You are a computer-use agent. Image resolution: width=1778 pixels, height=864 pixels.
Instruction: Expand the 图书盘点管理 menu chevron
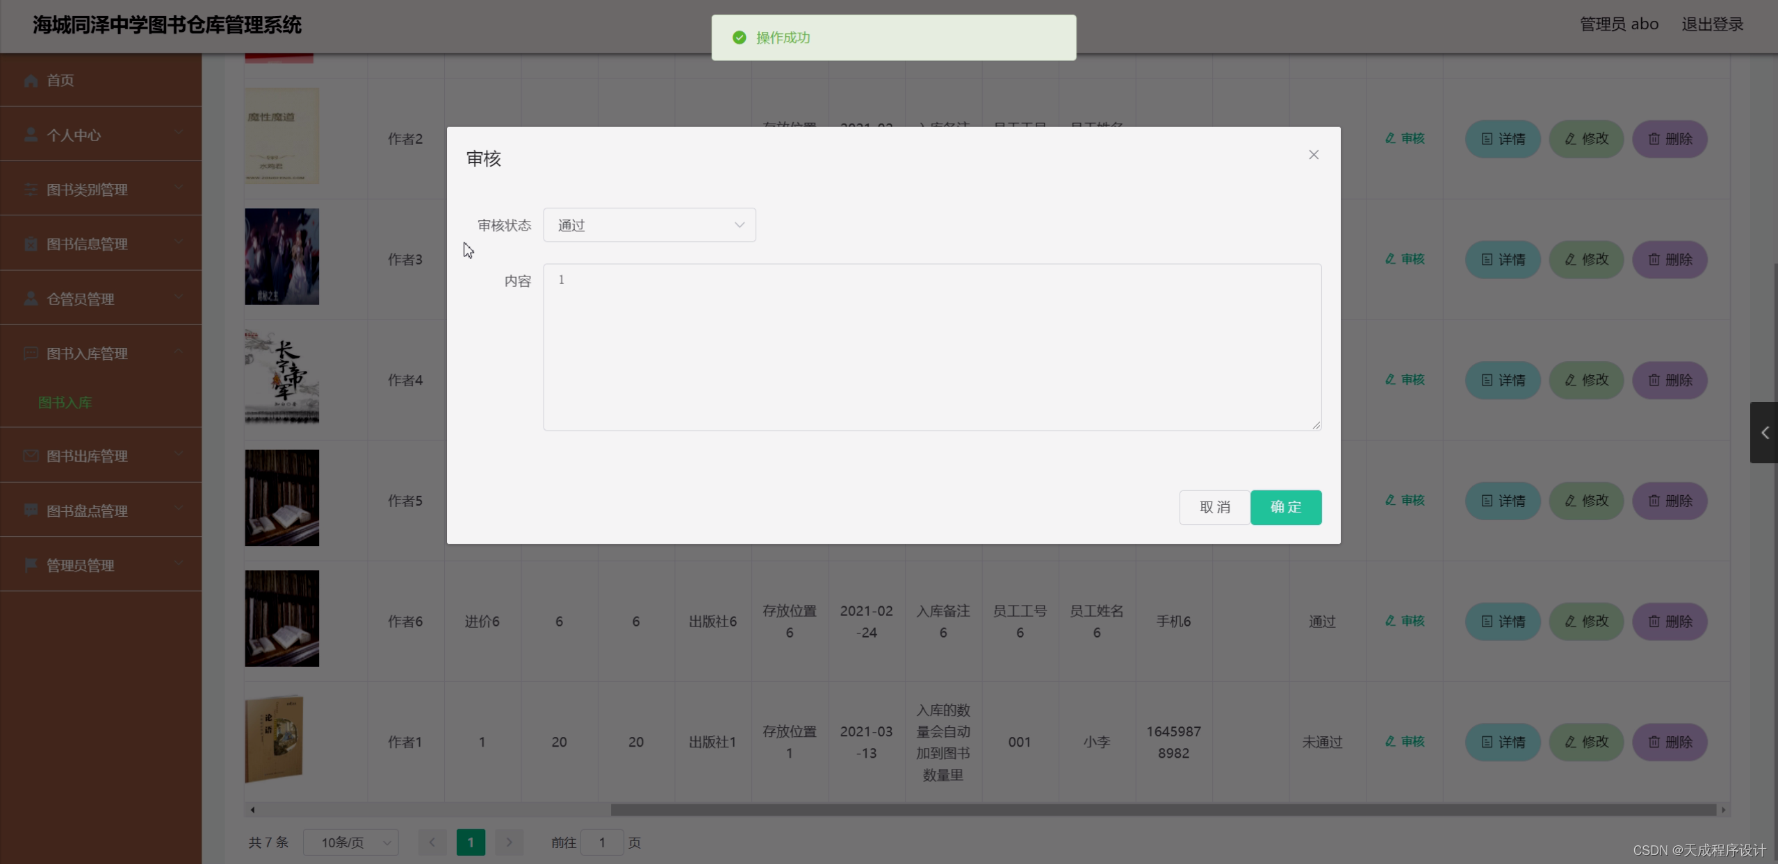pos(179,509)
